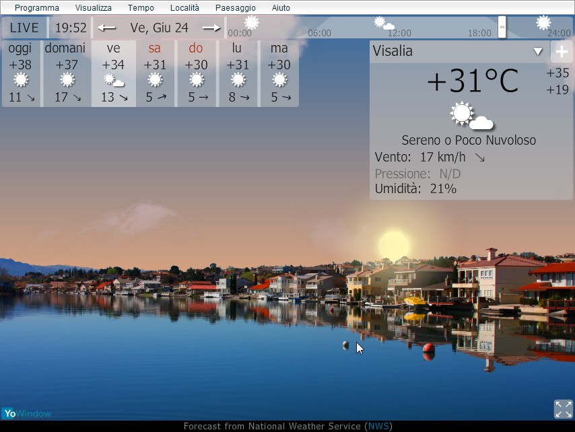Click the Pressione N/D reading
The height and width of the screenshot is (432, 575).
pos(417,174)
